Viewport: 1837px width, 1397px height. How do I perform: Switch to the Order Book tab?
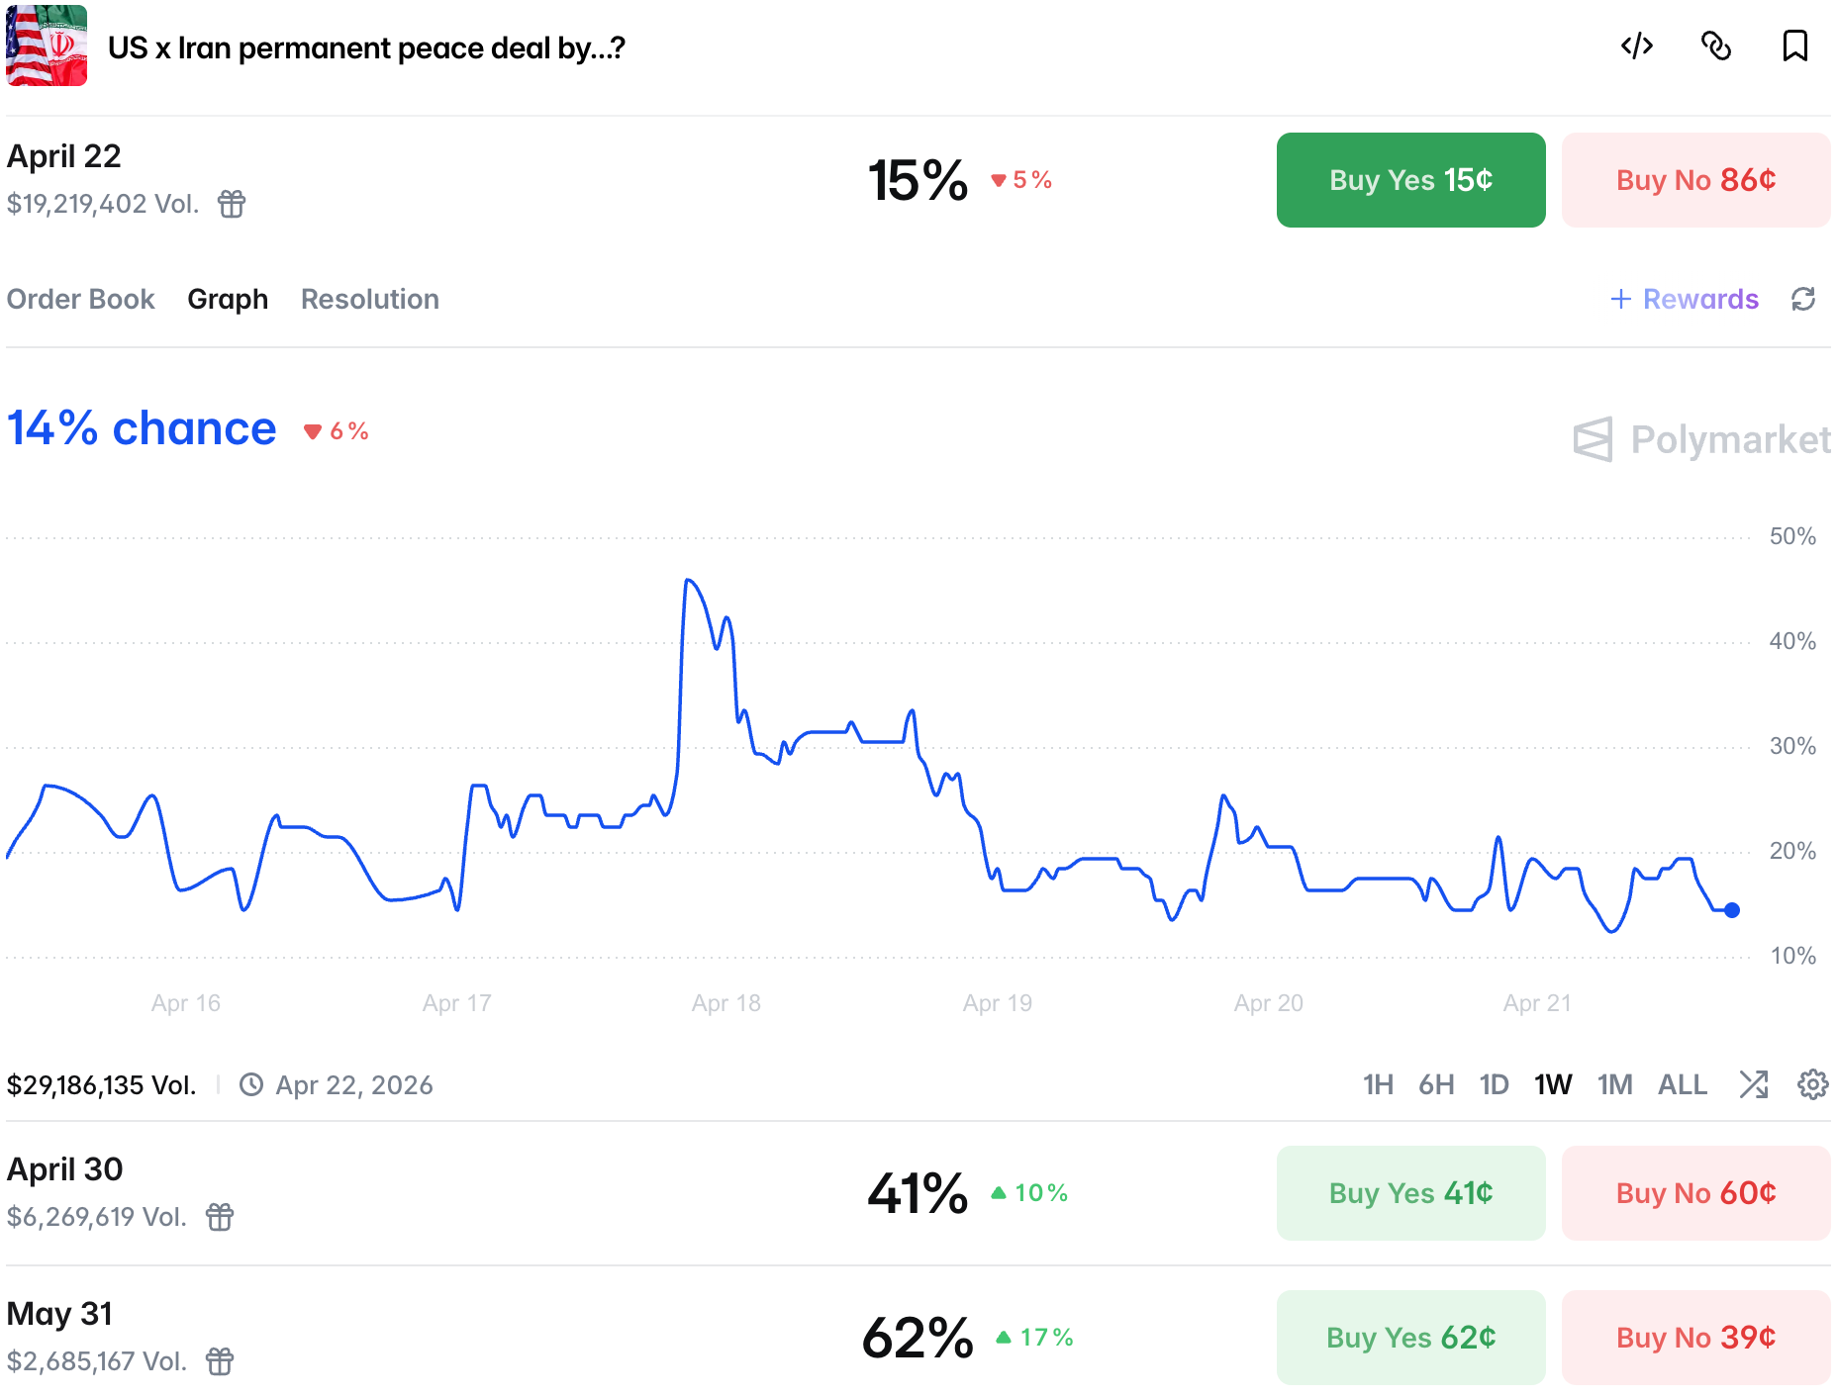tap(81, 299)
